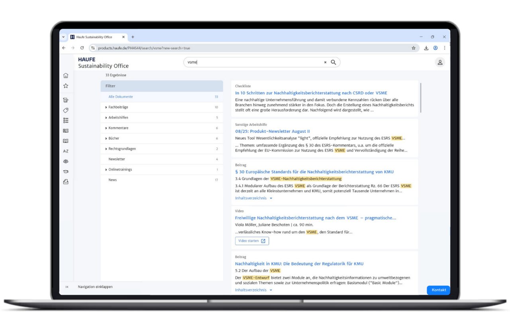
Task: Expand Inhaltsverzeichnis under § 30 result
Action: pos(253,198)
